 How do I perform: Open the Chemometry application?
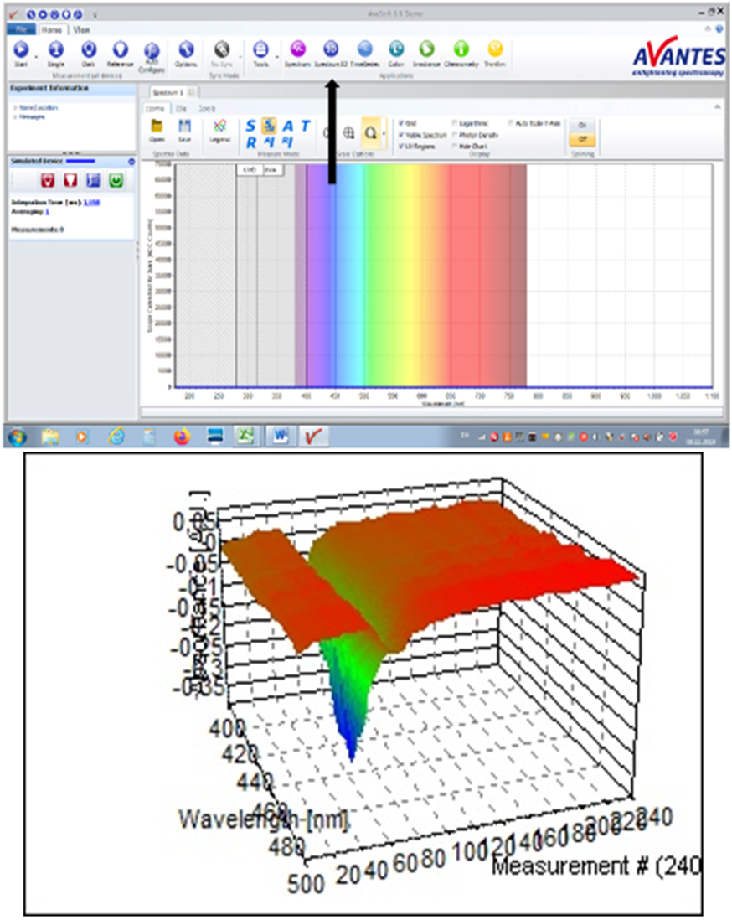(461, 51)
